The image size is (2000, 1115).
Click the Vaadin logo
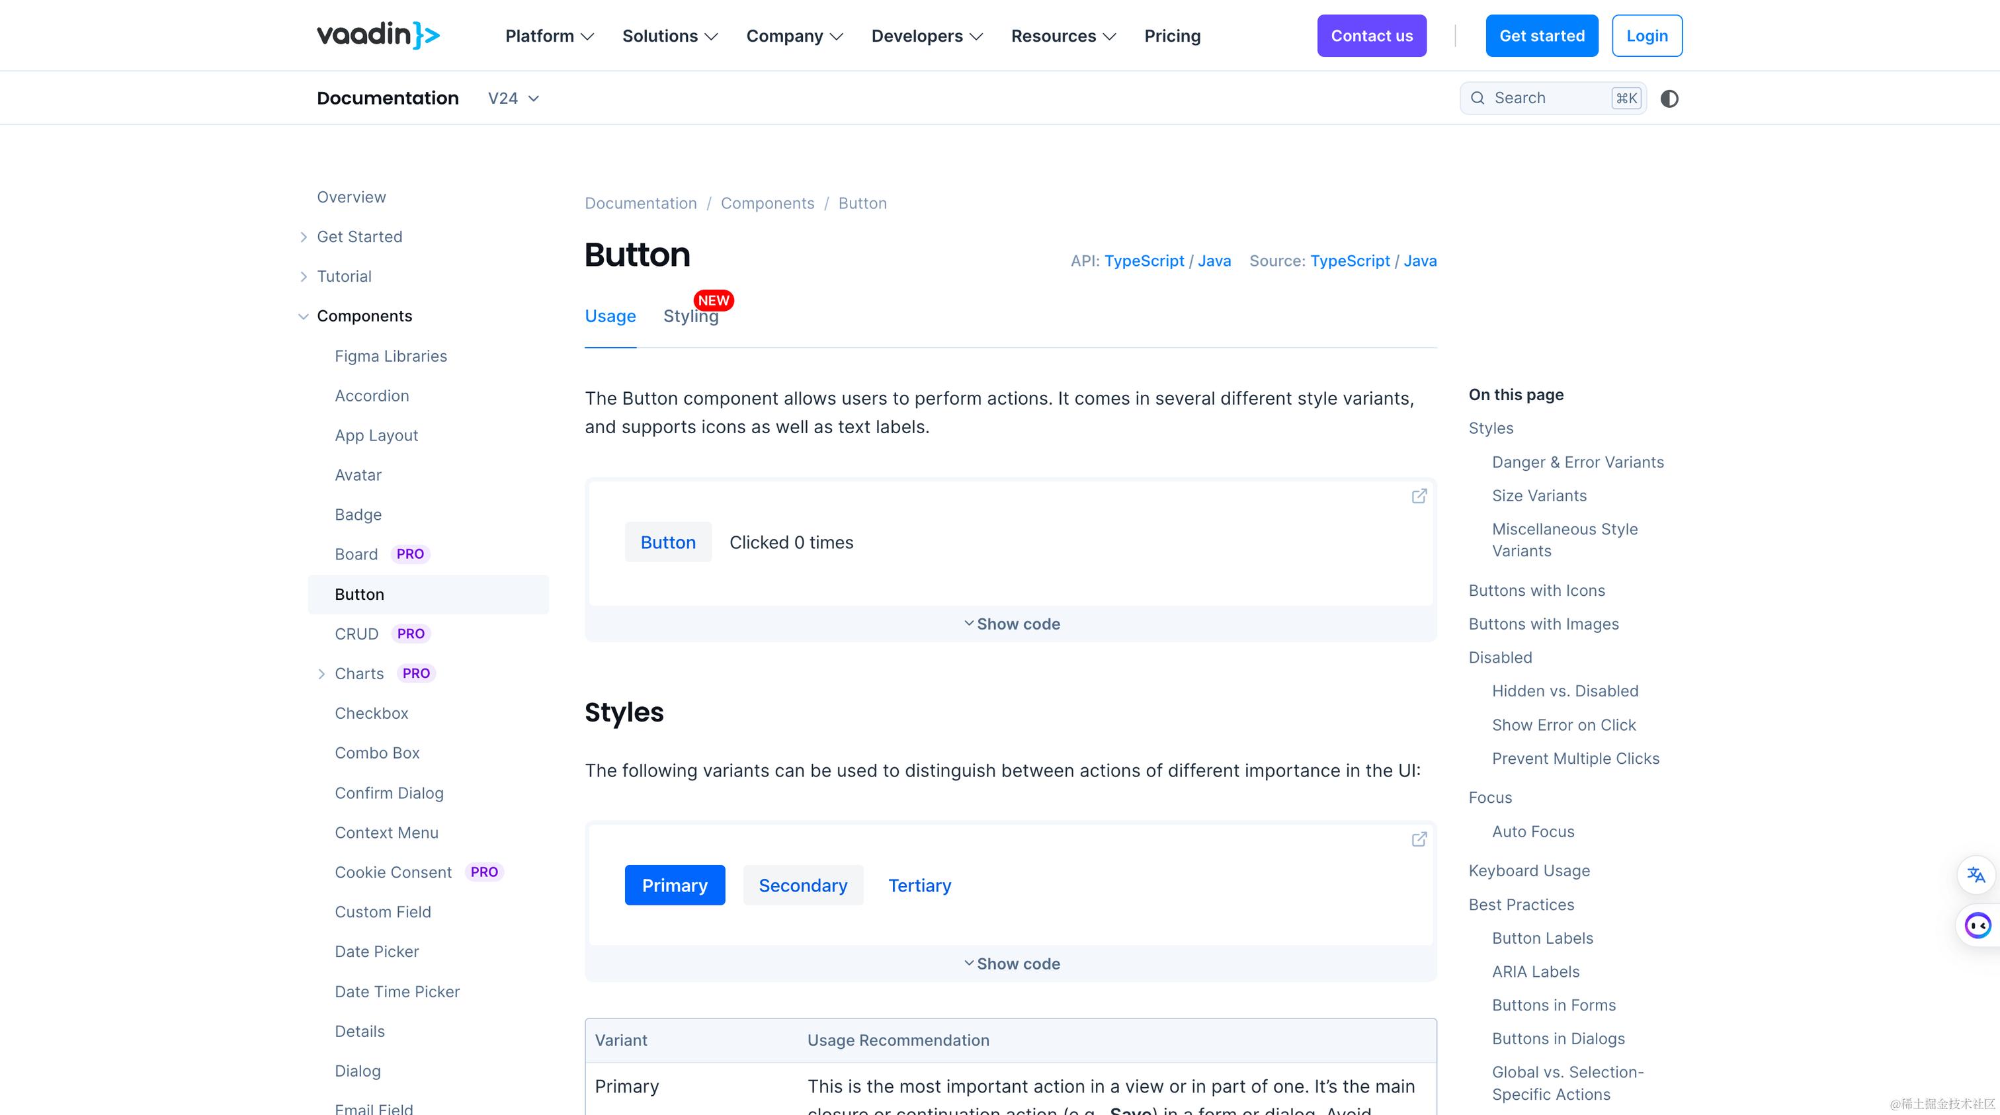[378, 35]
